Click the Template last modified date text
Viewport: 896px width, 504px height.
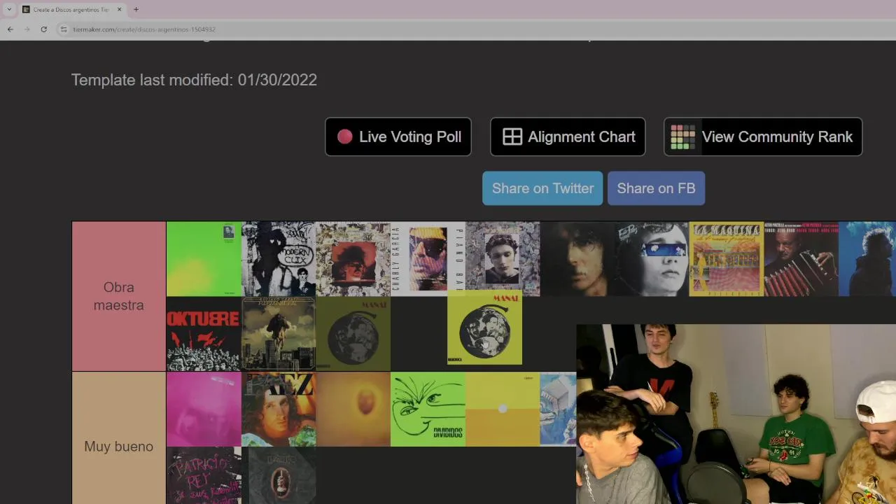coord(194,80)
